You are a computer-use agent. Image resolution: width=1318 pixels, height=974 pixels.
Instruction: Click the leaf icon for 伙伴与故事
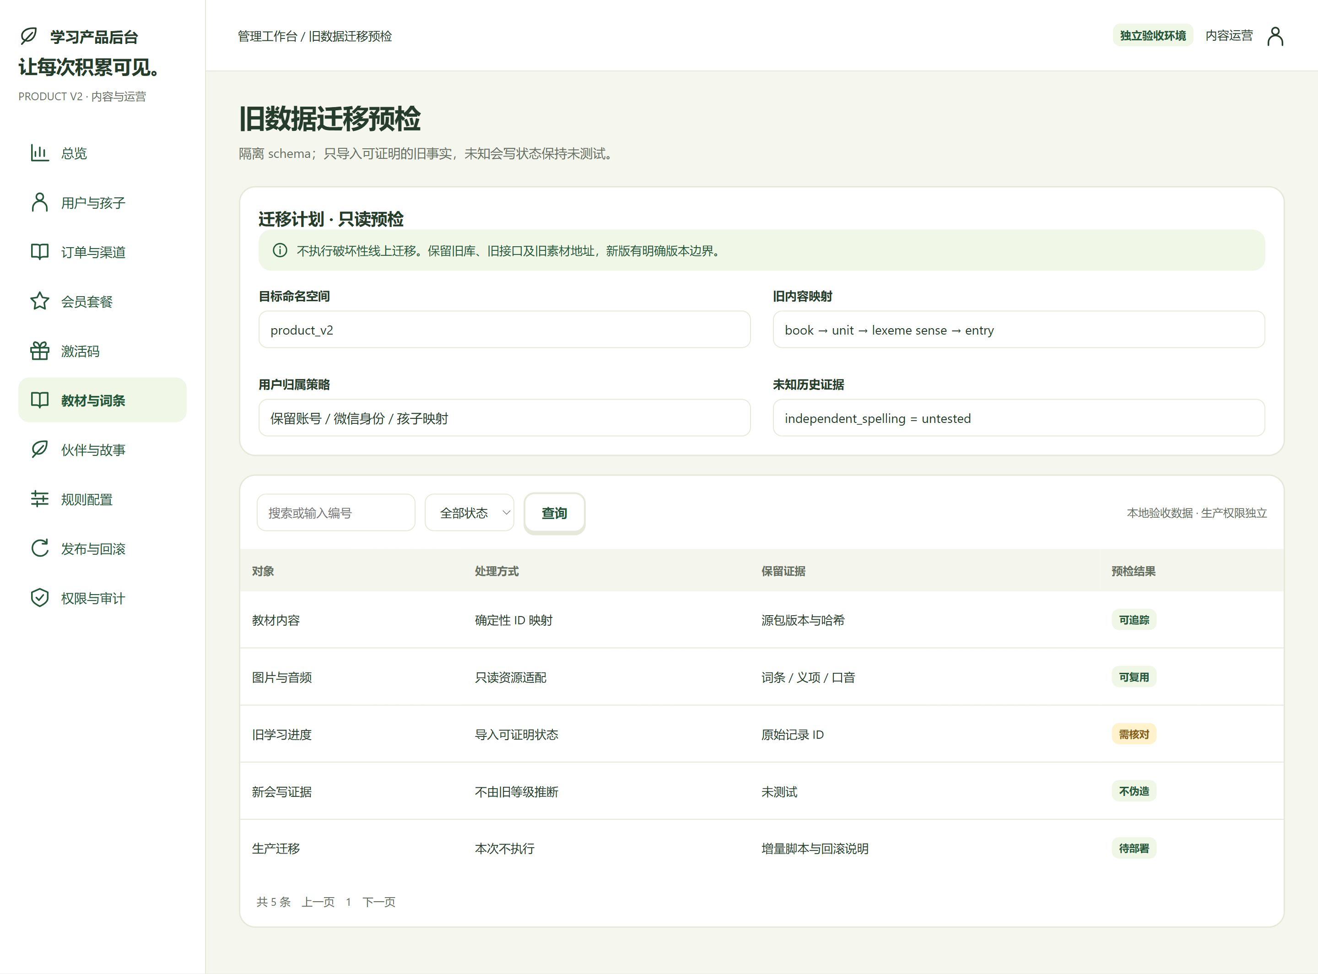(x=39, y=450)
